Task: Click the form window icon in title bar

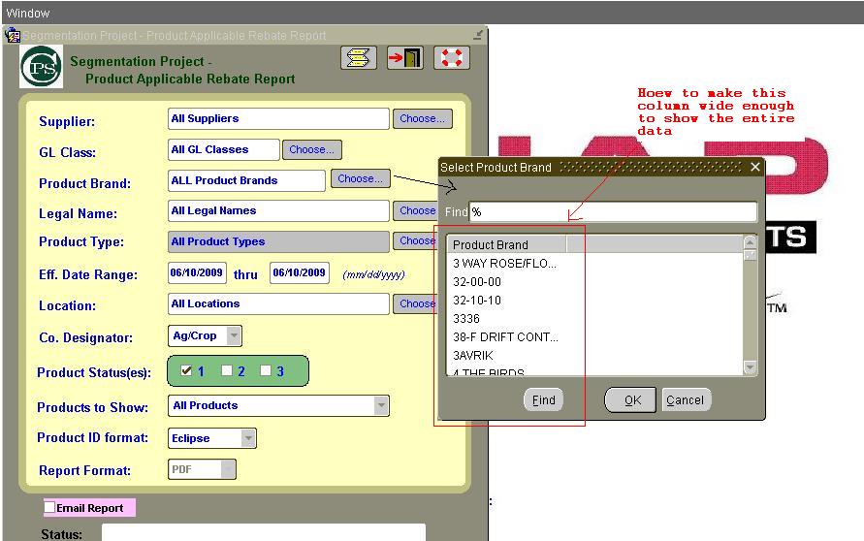Action: (x=13, y=35)
